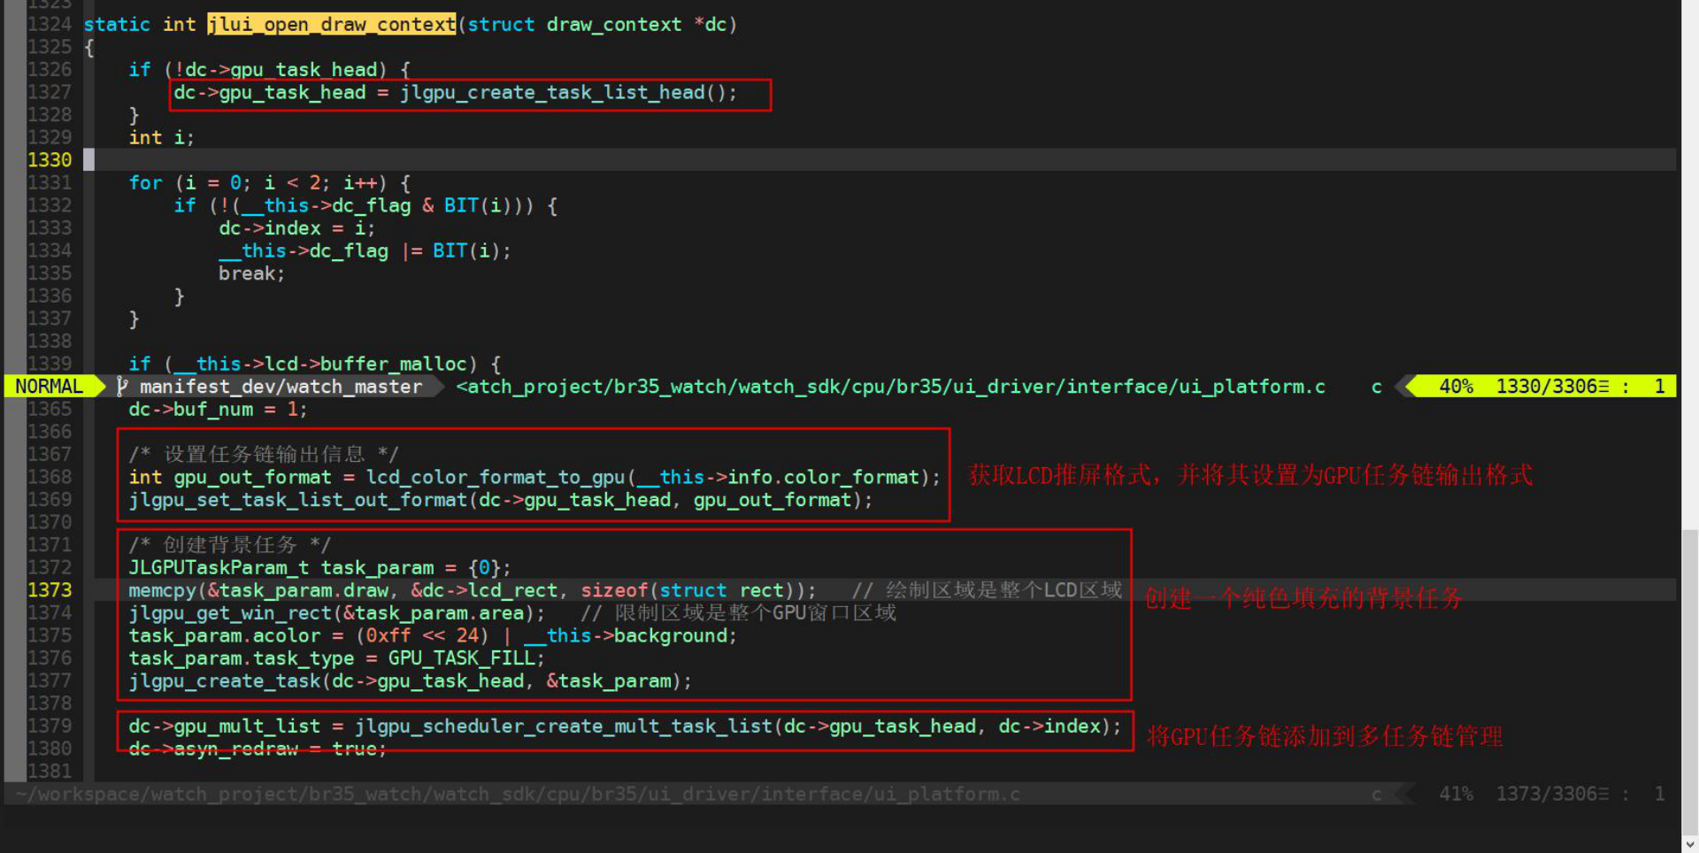Click the scrollbar down arrow
The height and width of the screenshot is (853, 1699).
(1690, 843)
